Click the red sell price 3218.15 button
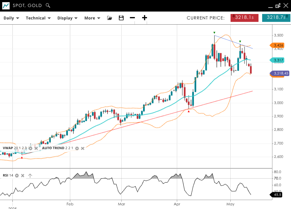This screenshot has height=209, width=291. pos(244,18)
